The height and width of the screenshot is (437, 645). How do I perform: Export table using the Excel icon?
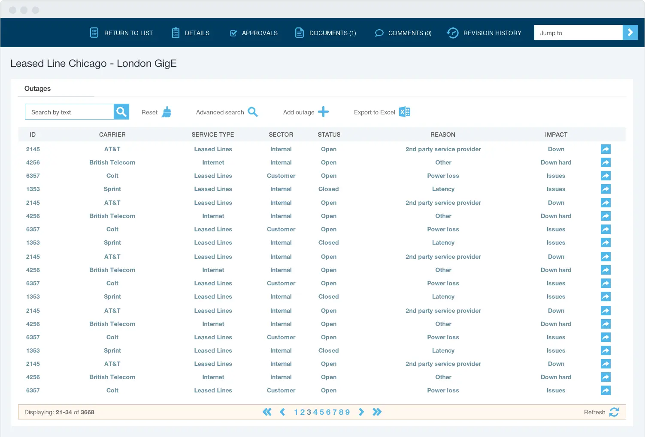[405, 112]
